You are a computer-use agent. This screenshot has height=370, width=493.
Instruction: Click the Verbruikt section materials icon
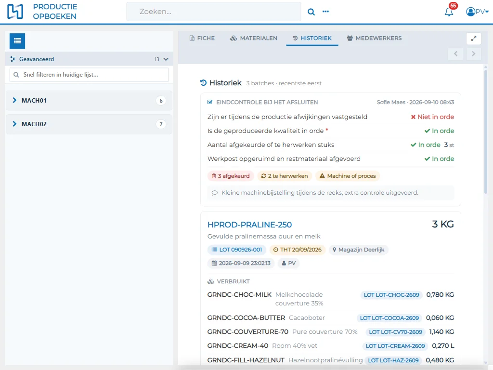click(211, 281)
